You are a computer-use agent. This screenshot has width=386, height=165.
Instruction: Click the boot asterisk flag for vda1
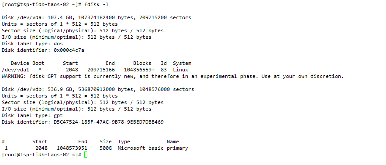tap(40, 70)
